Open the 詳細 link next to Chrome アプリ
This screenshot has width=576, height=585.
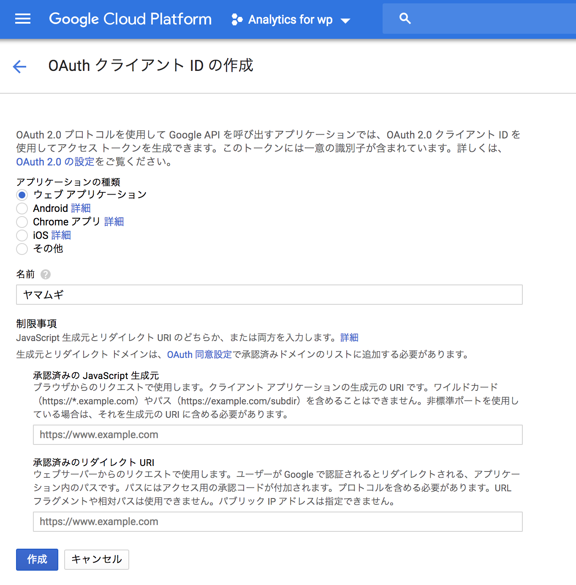114,222
